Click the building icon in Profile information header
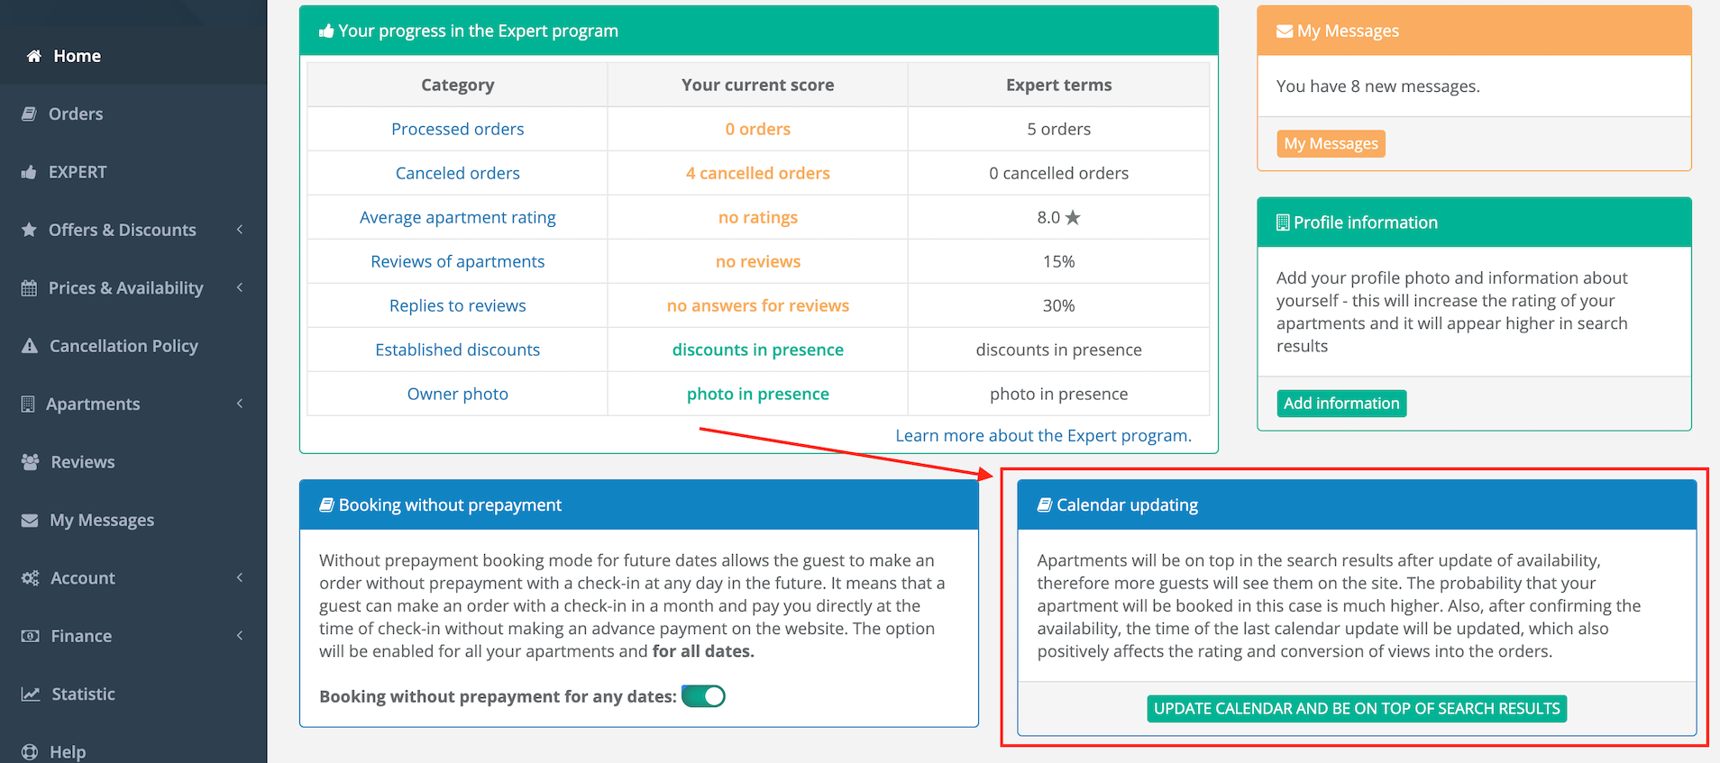1720x763 pixels. (1283, 223)
